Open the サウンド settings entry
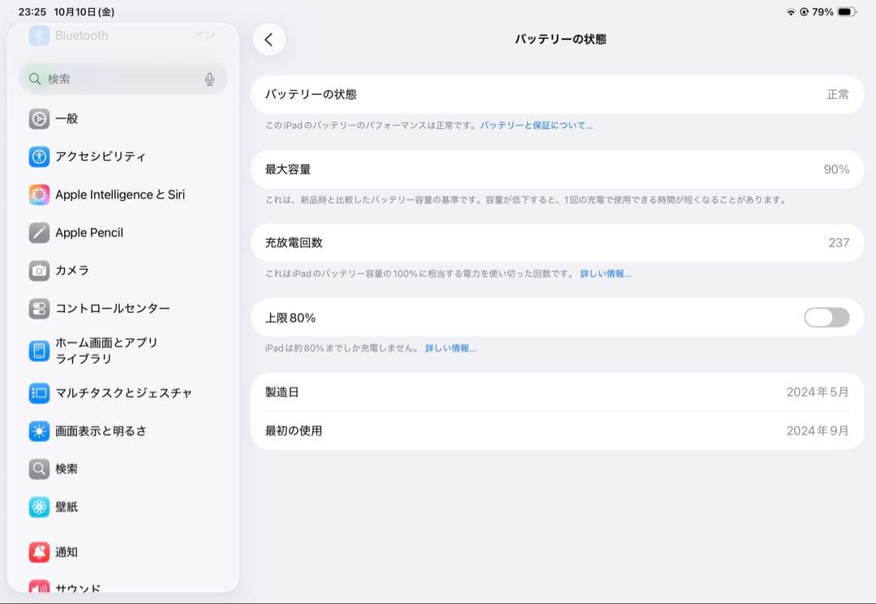 (x=39, y=588)
